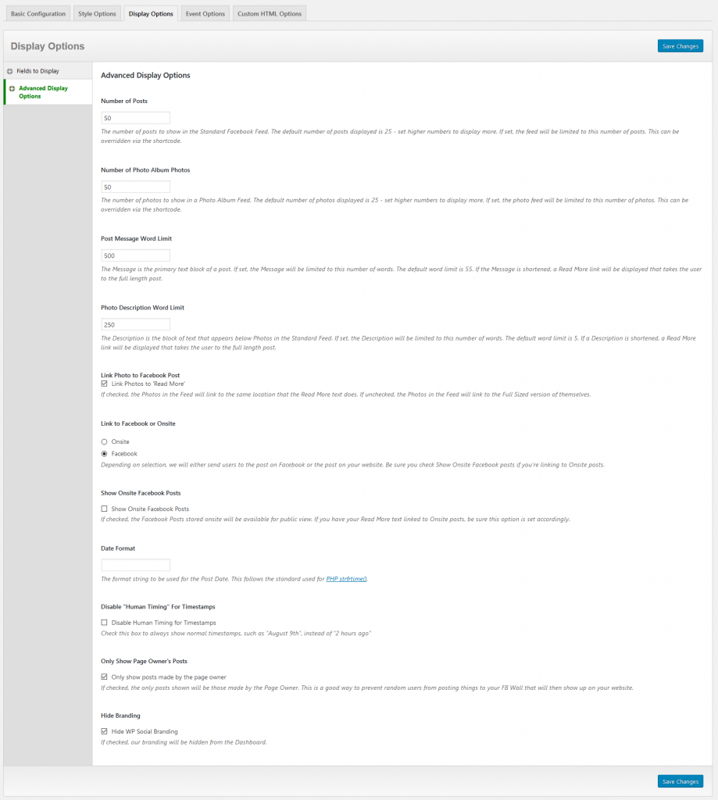Open the Custom HTML Options tab

pos(270,14)
